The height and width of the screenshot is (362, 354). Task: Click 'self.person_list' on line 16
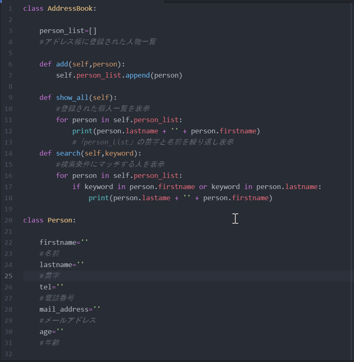point(146,176)
